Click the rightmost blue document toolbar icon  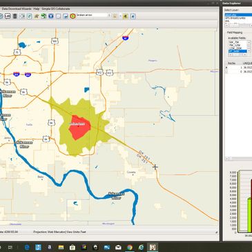click(x=133, y=16)
